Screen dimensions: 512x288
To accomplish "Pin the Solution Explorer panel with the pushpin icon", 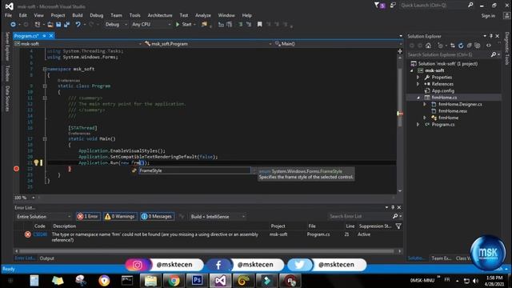I will pyautogui.click(x=490, y=36).
